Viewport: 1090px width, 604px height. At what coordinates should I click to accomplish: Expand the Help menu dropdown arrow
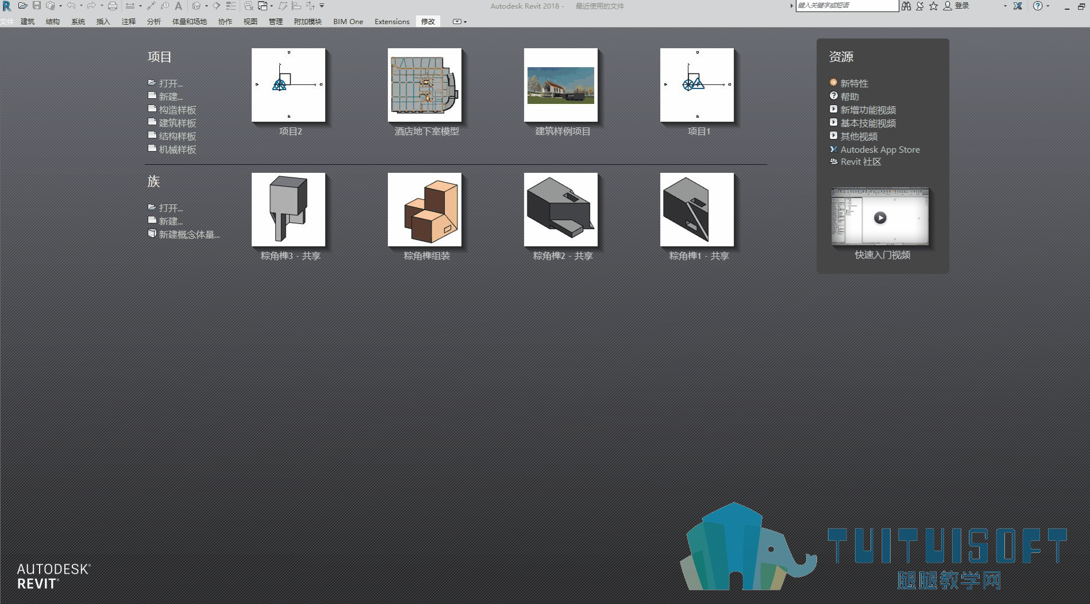tap(1048, 6)
